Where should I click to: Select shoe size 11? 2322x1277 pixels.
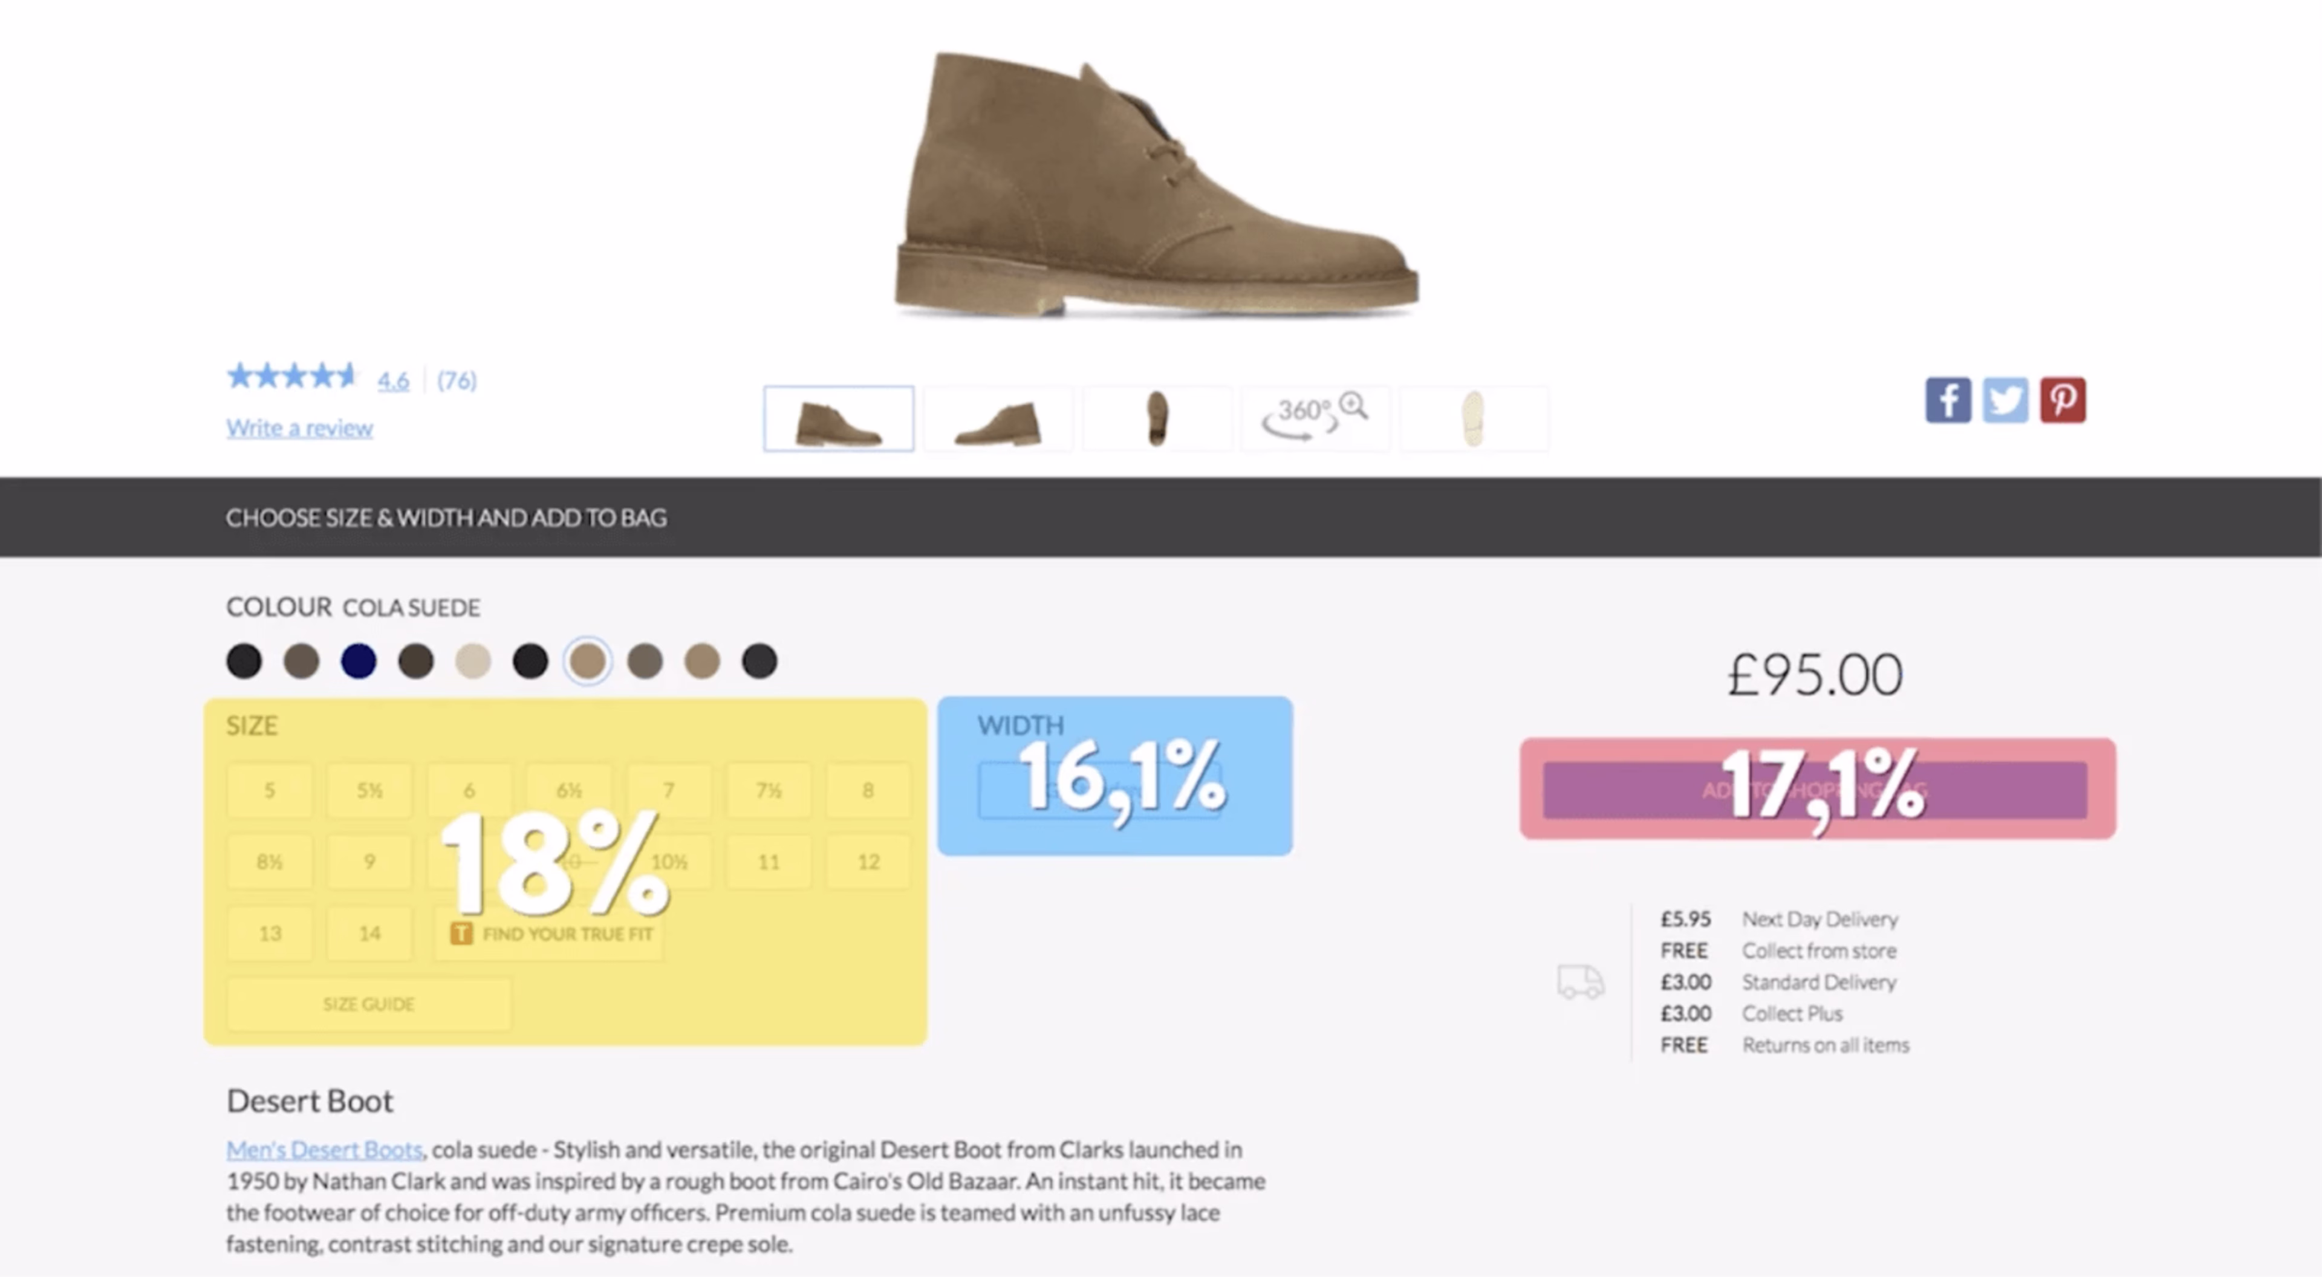[769, 862]
